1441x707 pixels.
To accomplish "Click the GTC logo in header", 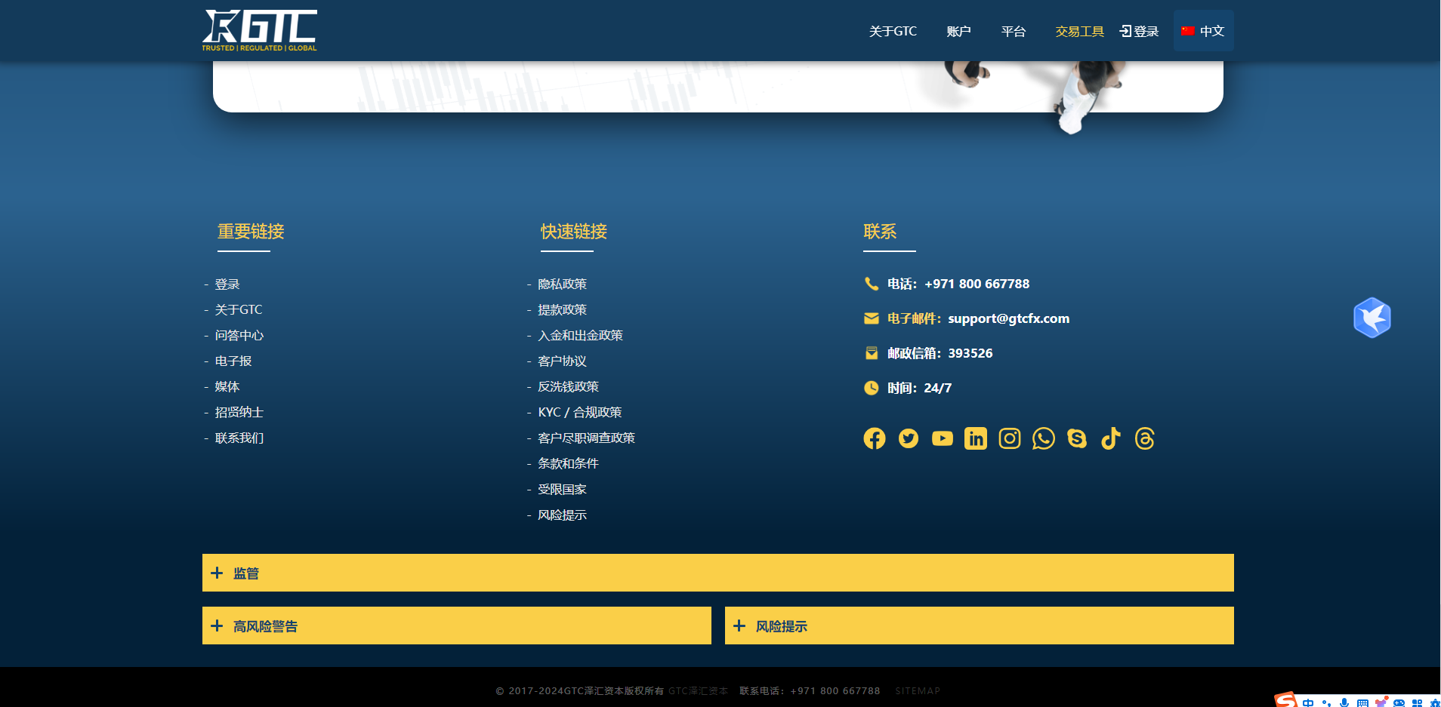I will point(259,30).
